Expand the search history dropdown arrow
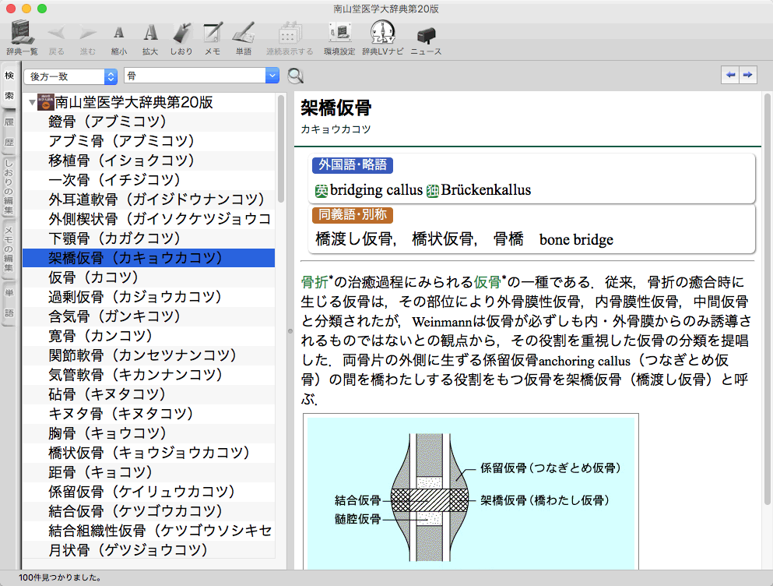The height and width of the screenshot is (586, 773). click(272, 76)
